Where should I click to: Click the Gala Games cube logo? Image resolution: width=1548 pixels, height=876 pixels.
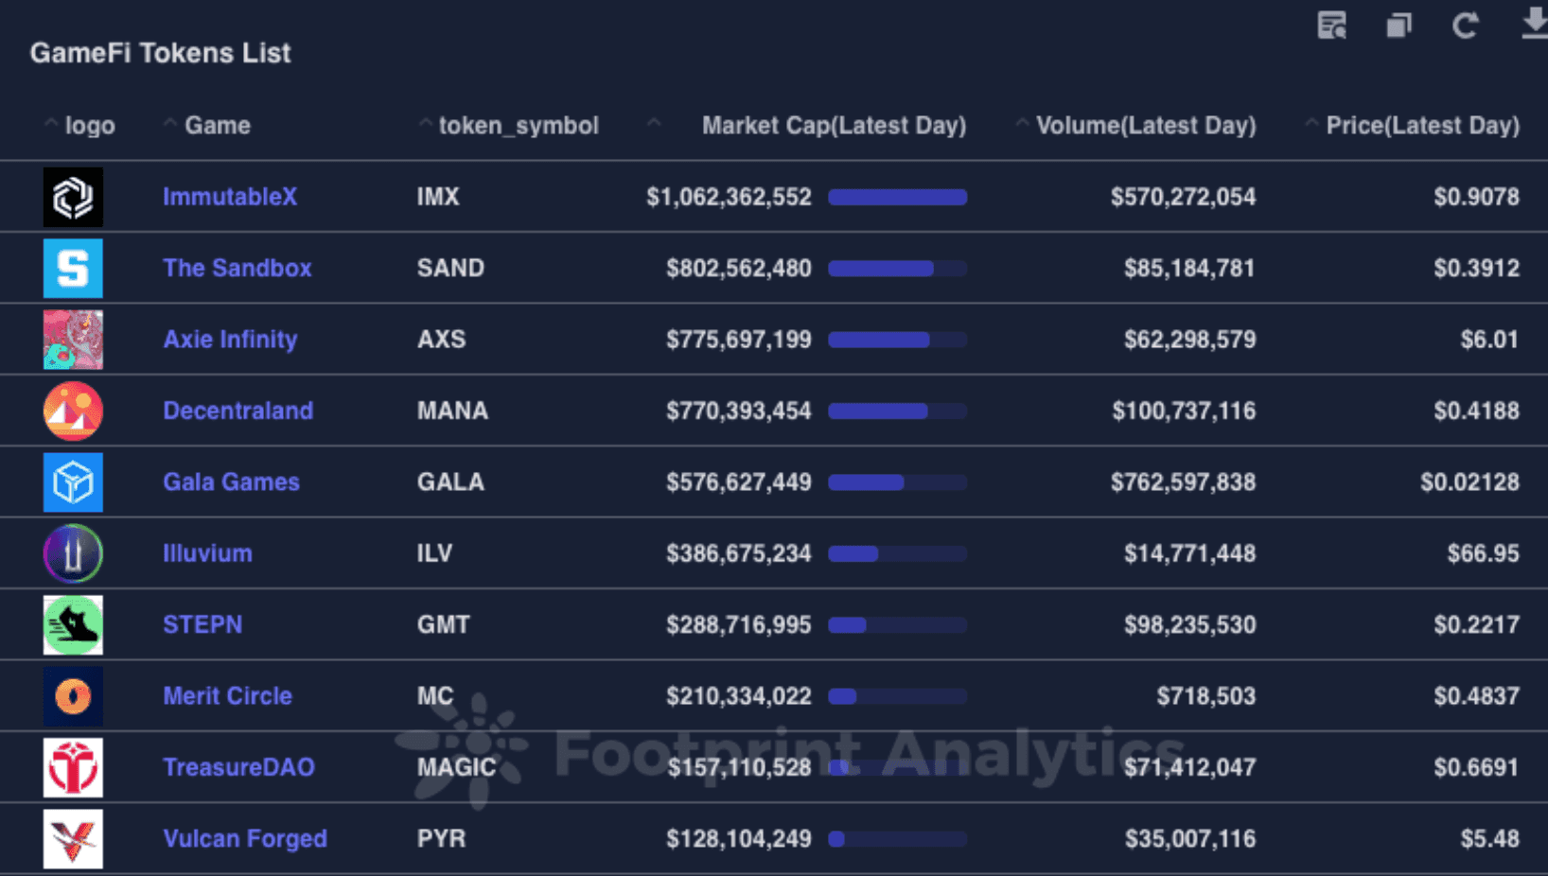click(x=73, y=482)
